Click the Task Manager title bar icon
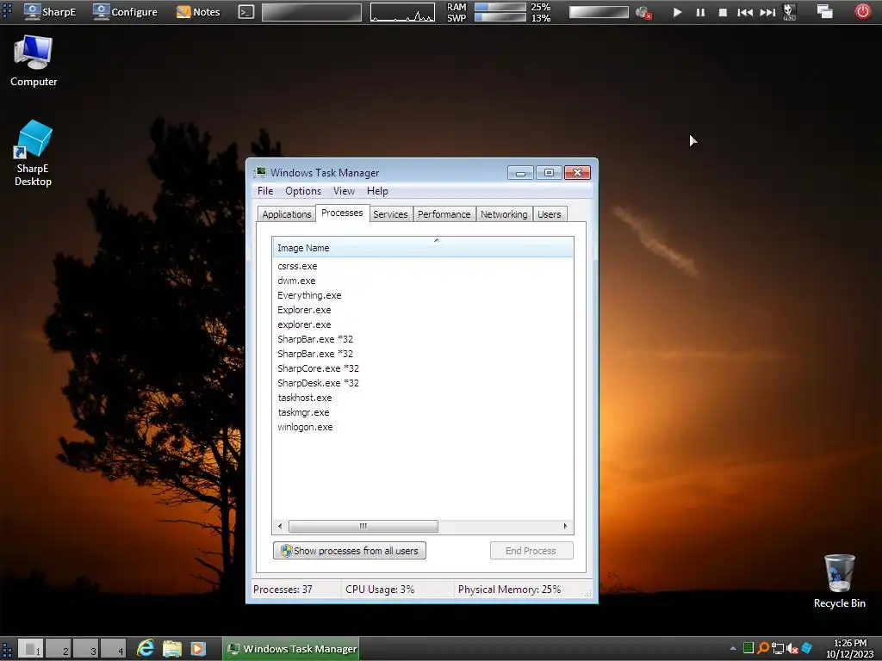The width and height of the screenshot is (882, 661). [x=260, y=172]
